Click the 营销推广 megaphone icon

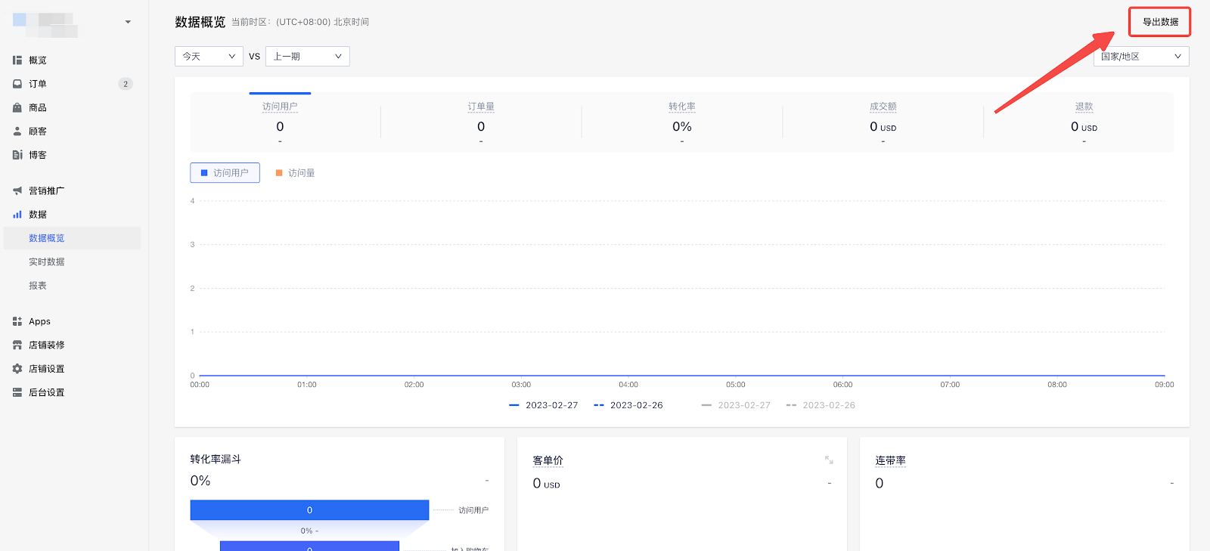pyautogui.click(x=17, y=190)
